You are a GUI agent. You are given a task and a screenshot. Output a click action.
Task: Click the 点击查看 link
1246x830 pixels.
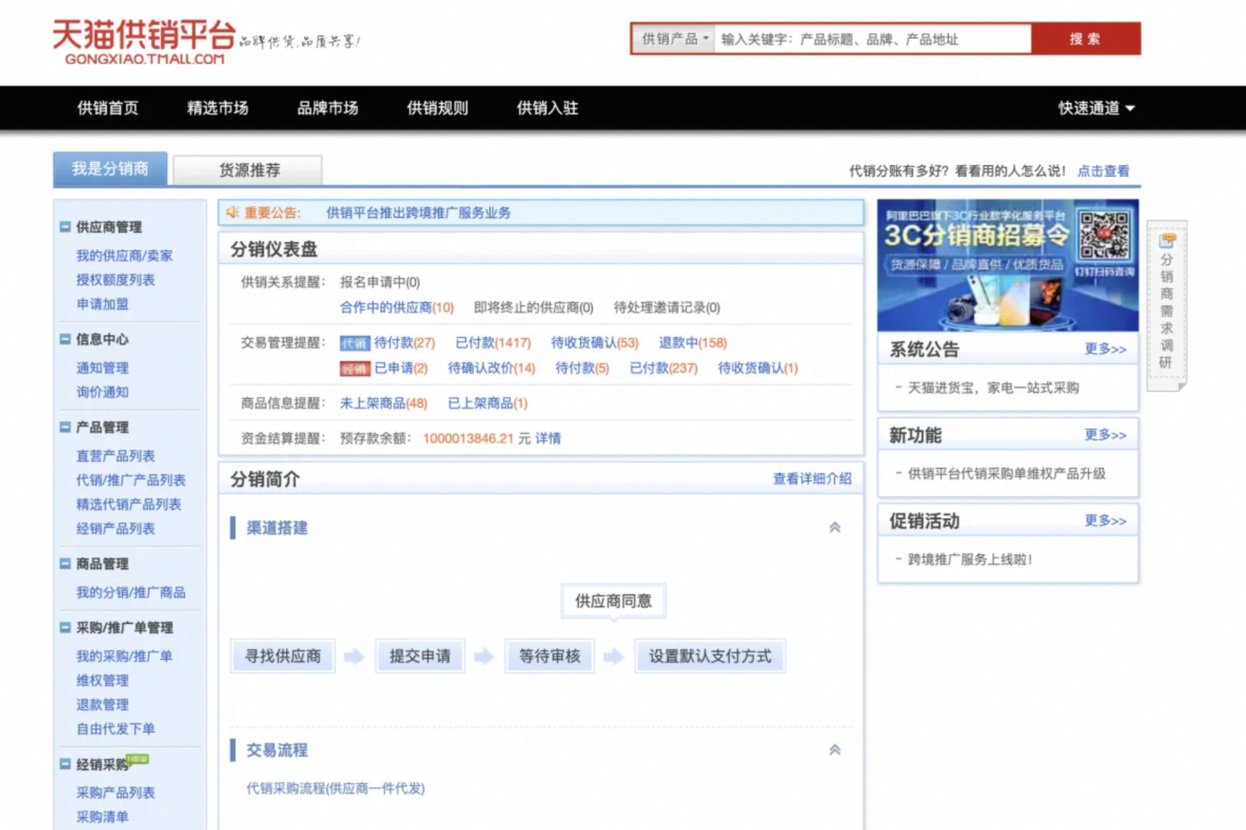[x=1103, y=171]
